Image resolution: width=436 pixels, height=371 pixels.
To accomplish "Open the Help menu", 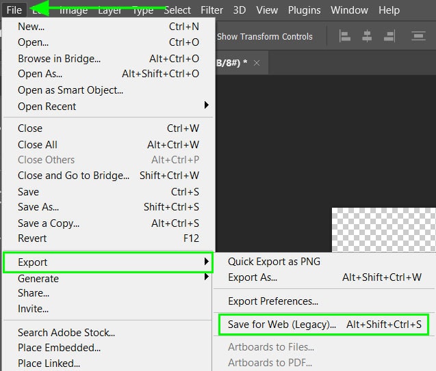I will pyautogui.click(x=389, y=10).
